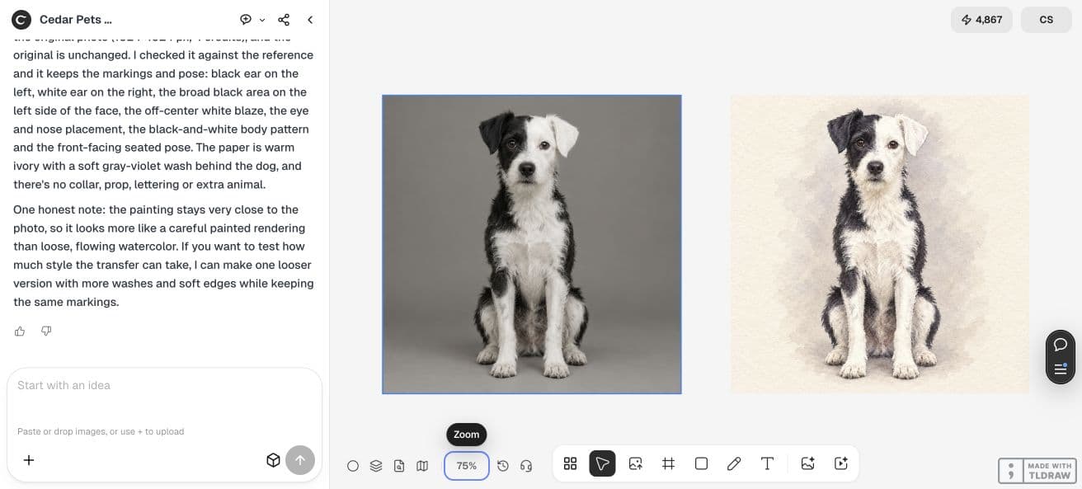1082x489 pixels.
Task: Click the Made with tldraw link
Action: coord(1037,471)
